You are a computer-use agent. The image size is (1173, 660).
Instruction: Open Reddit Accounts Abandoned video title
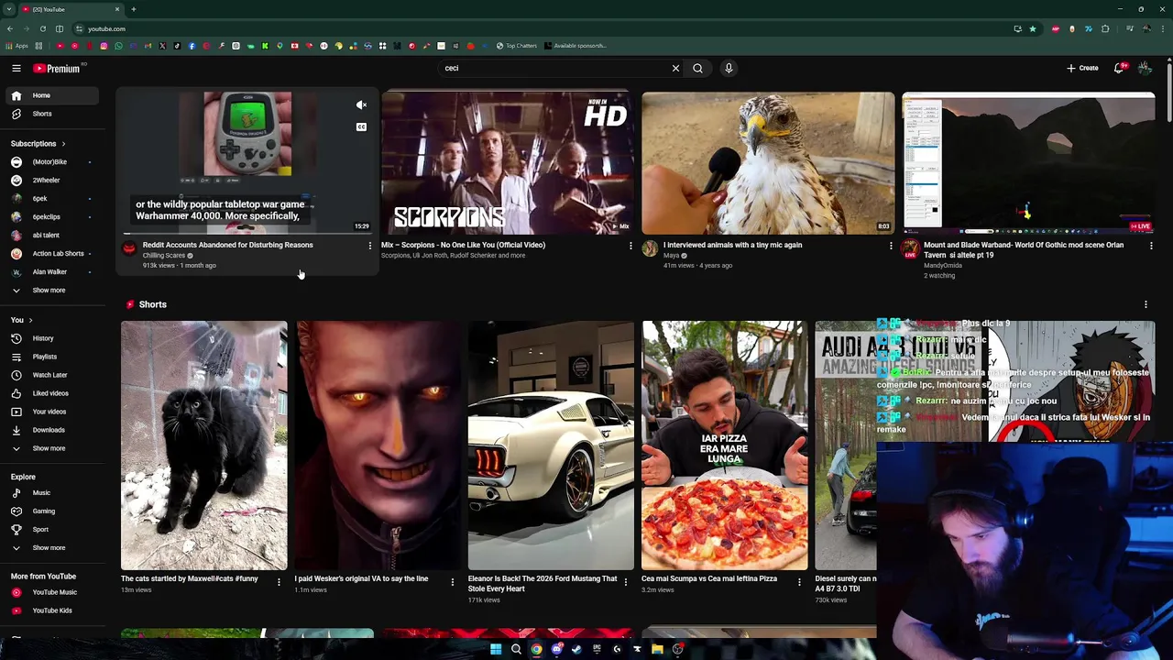pyautogui.click(x=227, y=245)
